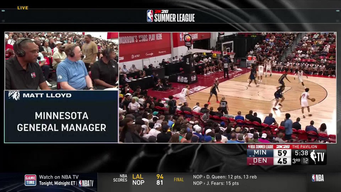Click the LIVE indicator label
This screenshot has height=192, width=341.
pyautogui.click(x=23, y=8)
